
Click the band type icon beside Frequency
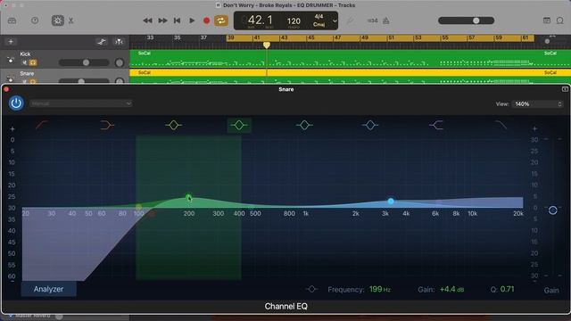click(311, 289)
